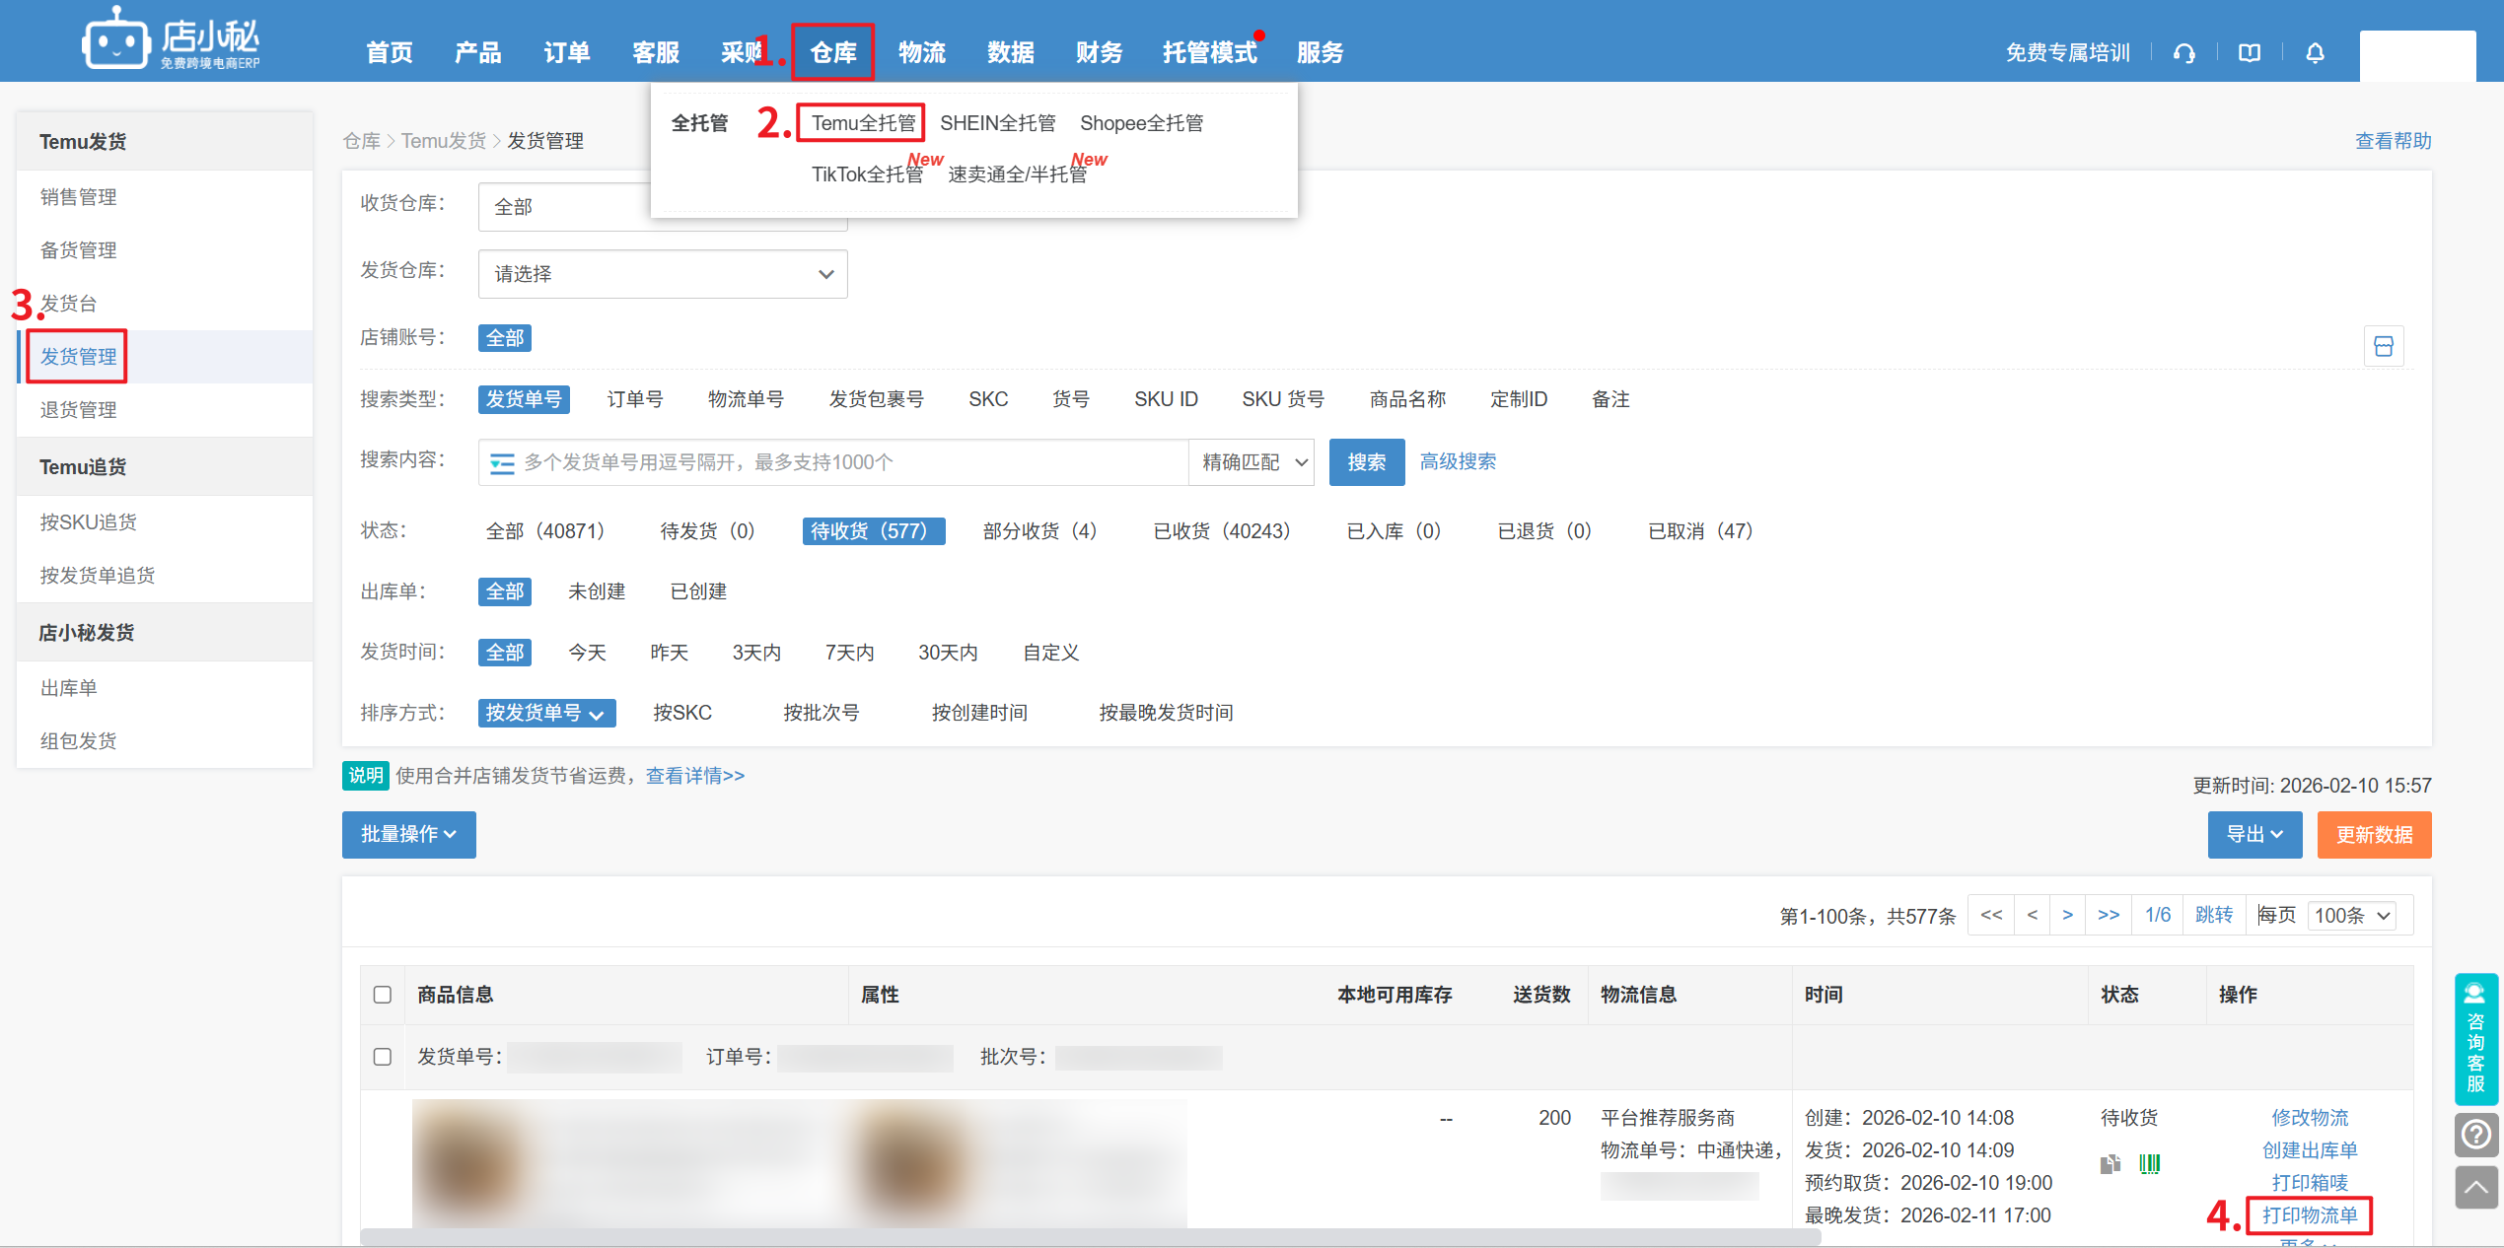Click the notification bell icon

2315,53
